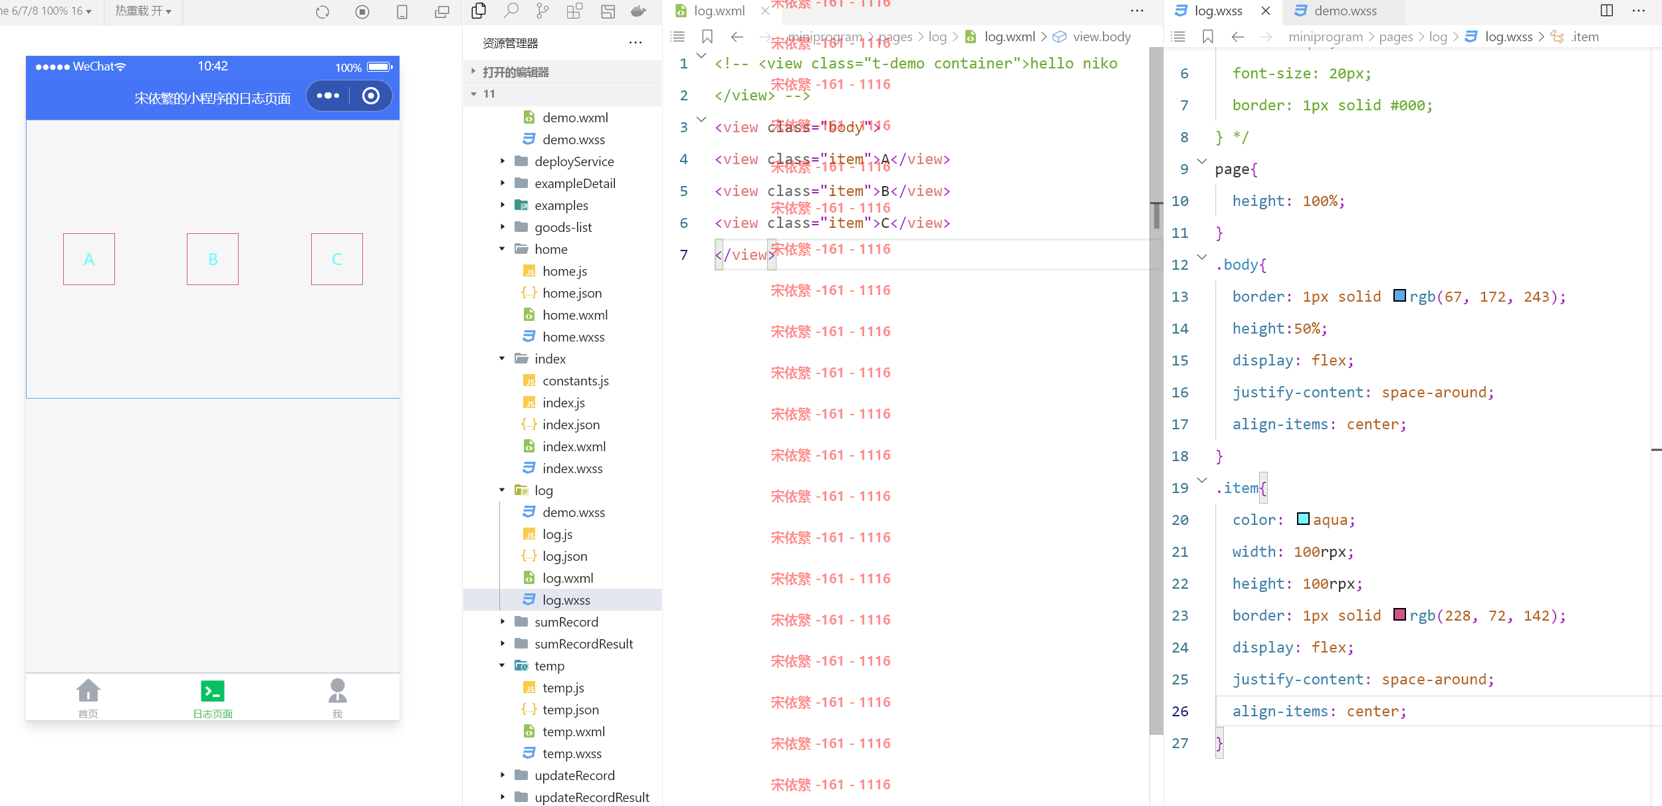This screenshot has width=1662, height=806.
Task: Open more actions ellipsis of log.wxss editor
Action: 1639,11
